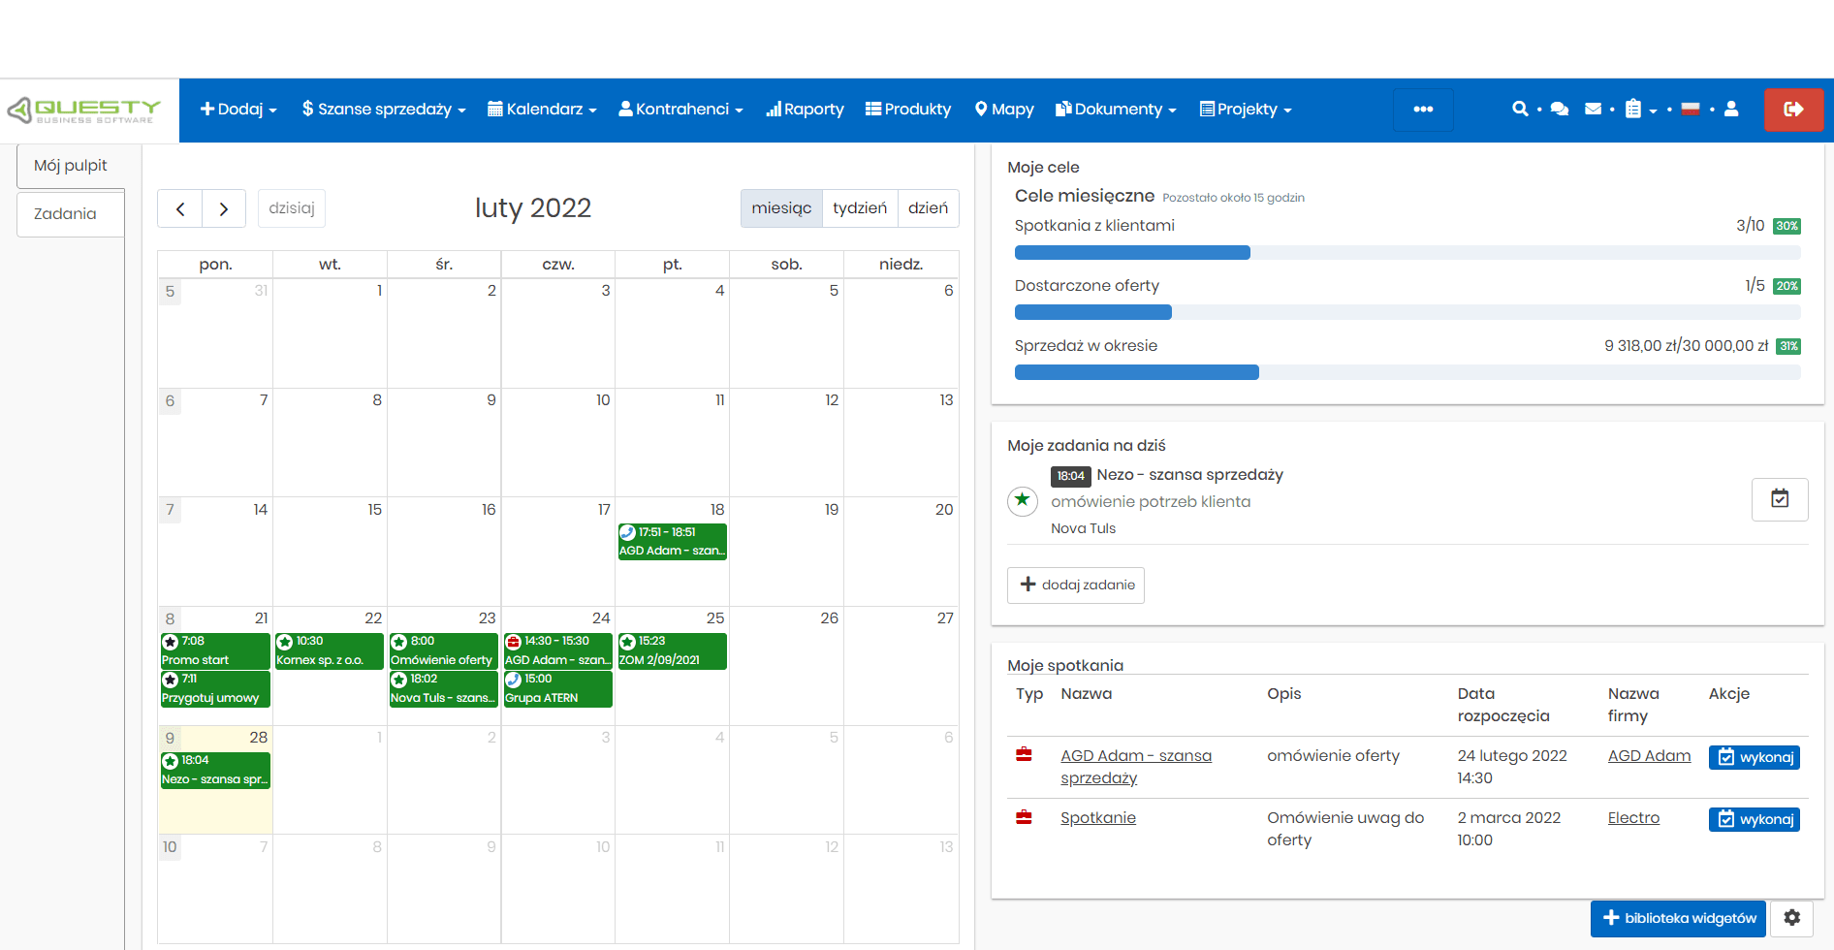The width and height of the screenshot is (1834, 950).
Task: Open the 15:00 Grupa ATERN event
Action: (x=558, y=688)
